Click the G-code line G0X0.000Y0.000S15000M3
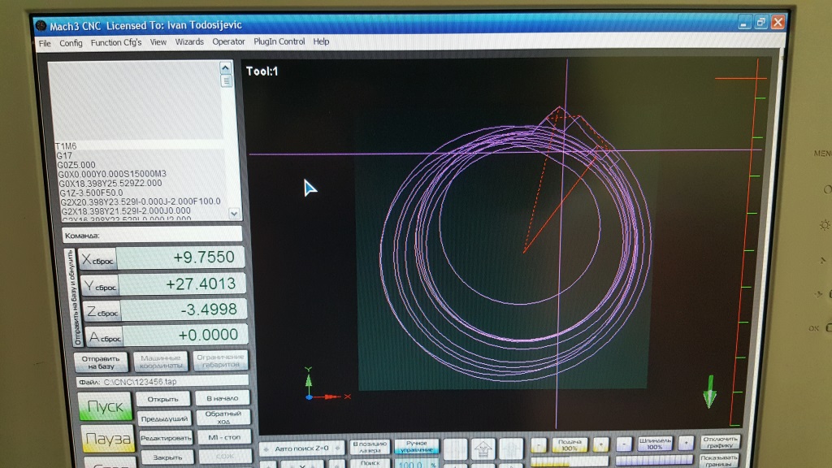The image size is (832, 468). pos(112,174)
